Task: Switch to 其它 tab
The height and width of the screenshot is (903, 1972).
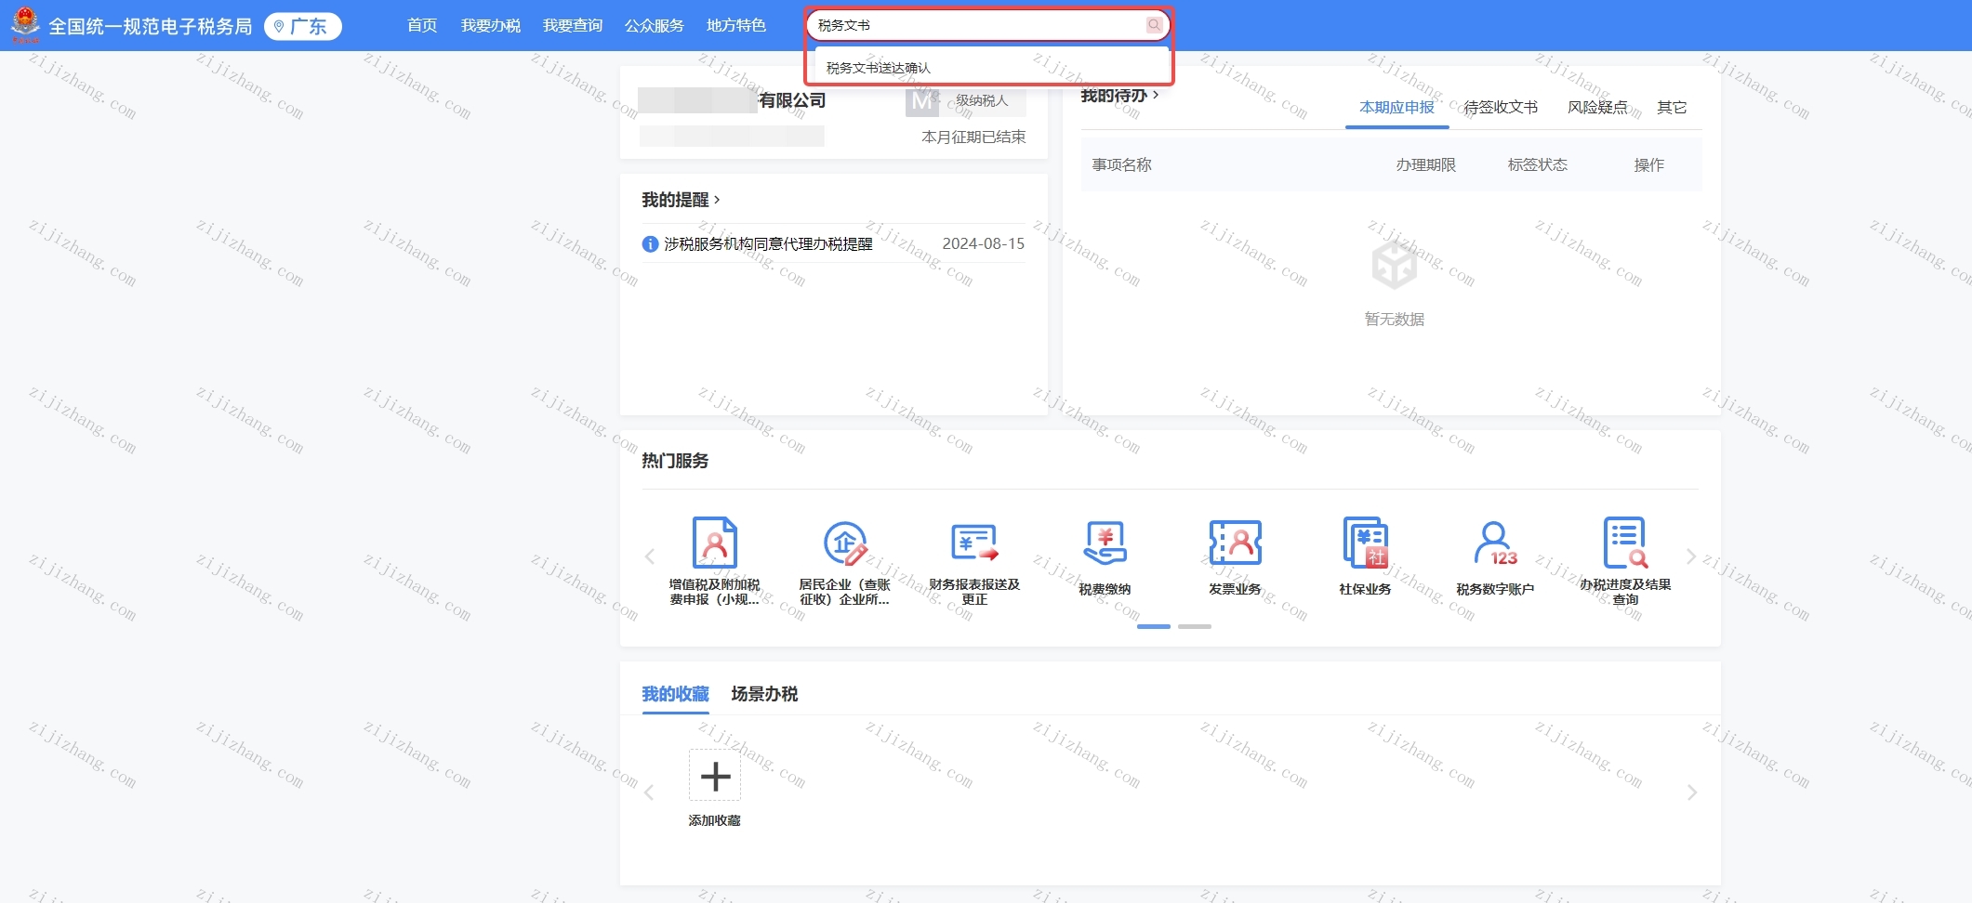Action: click(x=1672, y=108)
